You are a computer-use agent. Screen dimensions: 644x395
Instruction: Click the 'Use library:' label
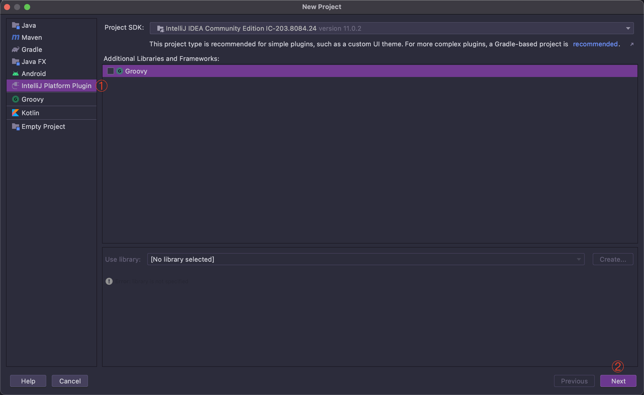coord(123,259)
